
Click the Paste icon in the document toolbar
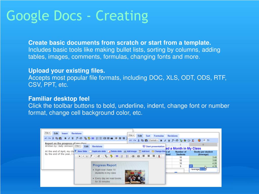(x=60, y=138)
